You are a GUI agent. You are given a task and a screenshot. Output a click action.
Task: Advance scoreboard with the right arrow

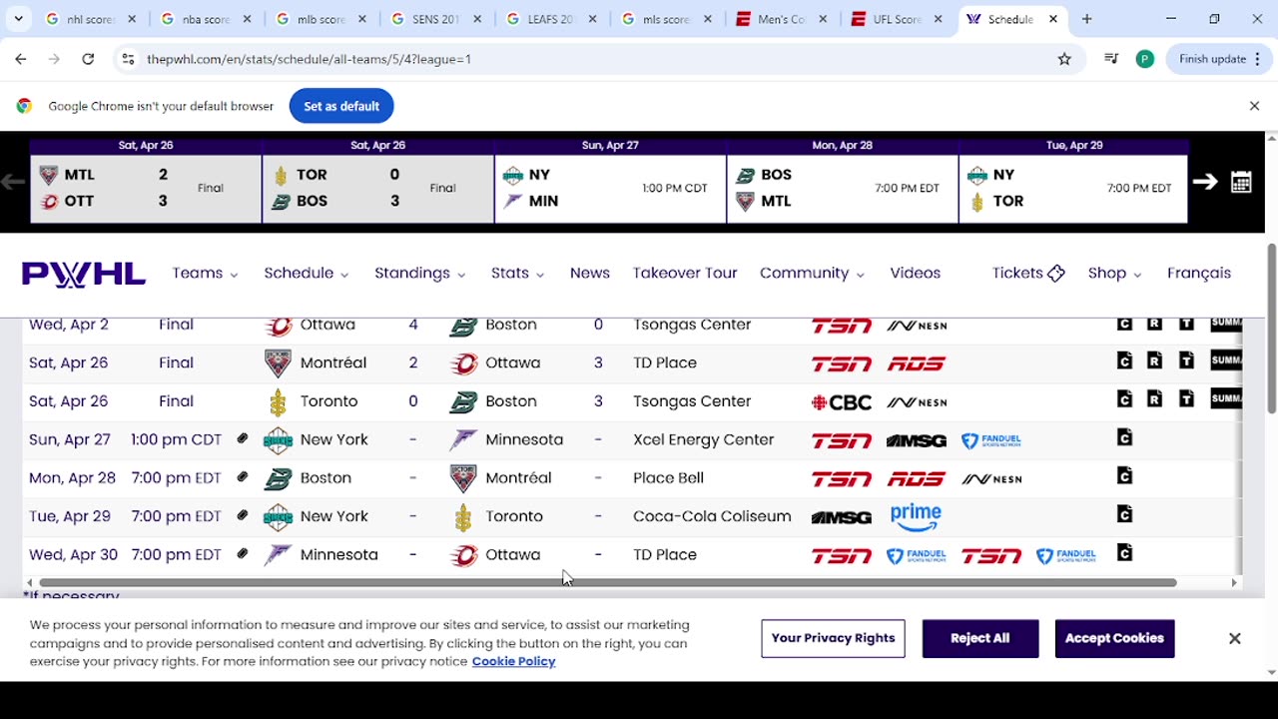coord(1204,182)
